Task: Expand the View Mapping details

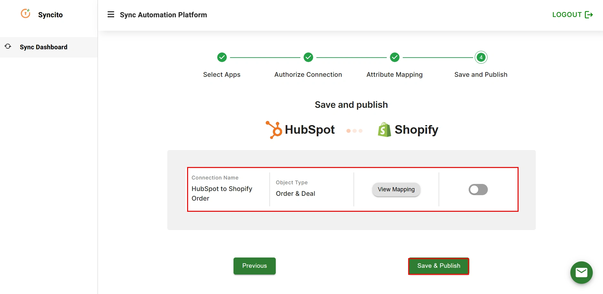Action: [396, 189]
